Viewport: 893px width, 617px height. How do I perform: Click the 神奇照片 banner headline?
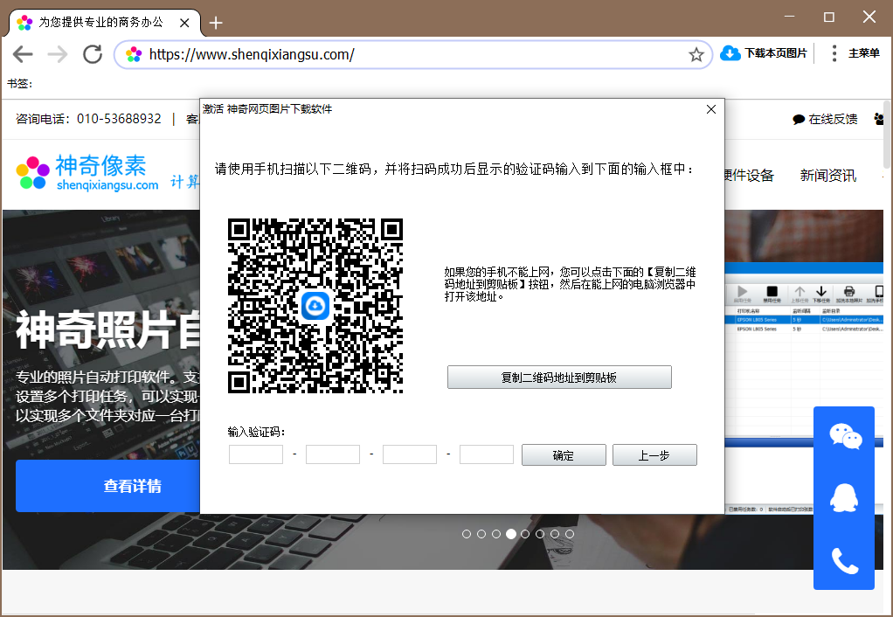[x=108, y=329]
